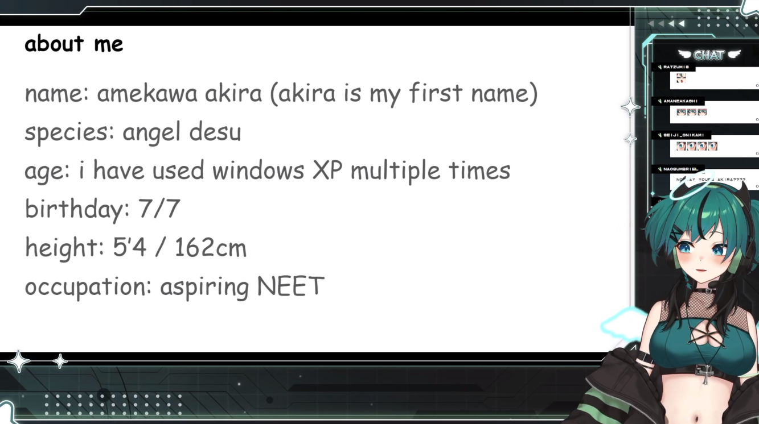Click the large four-point sparkle at bottom-left
The height and width of the screenshot is (424, 759).
[x=19, y=361]
